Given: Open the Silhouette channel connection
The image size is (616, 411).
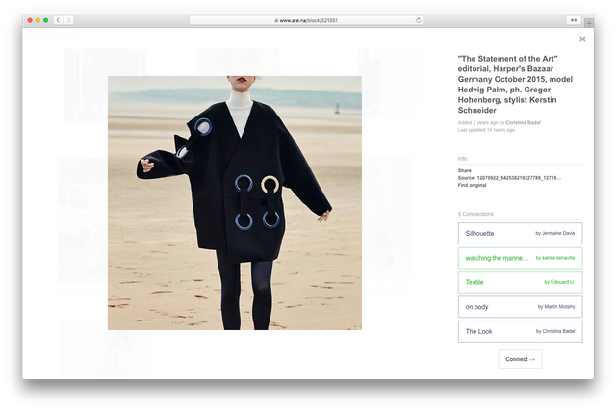Looking at the screenshot, I should point(520,233).
